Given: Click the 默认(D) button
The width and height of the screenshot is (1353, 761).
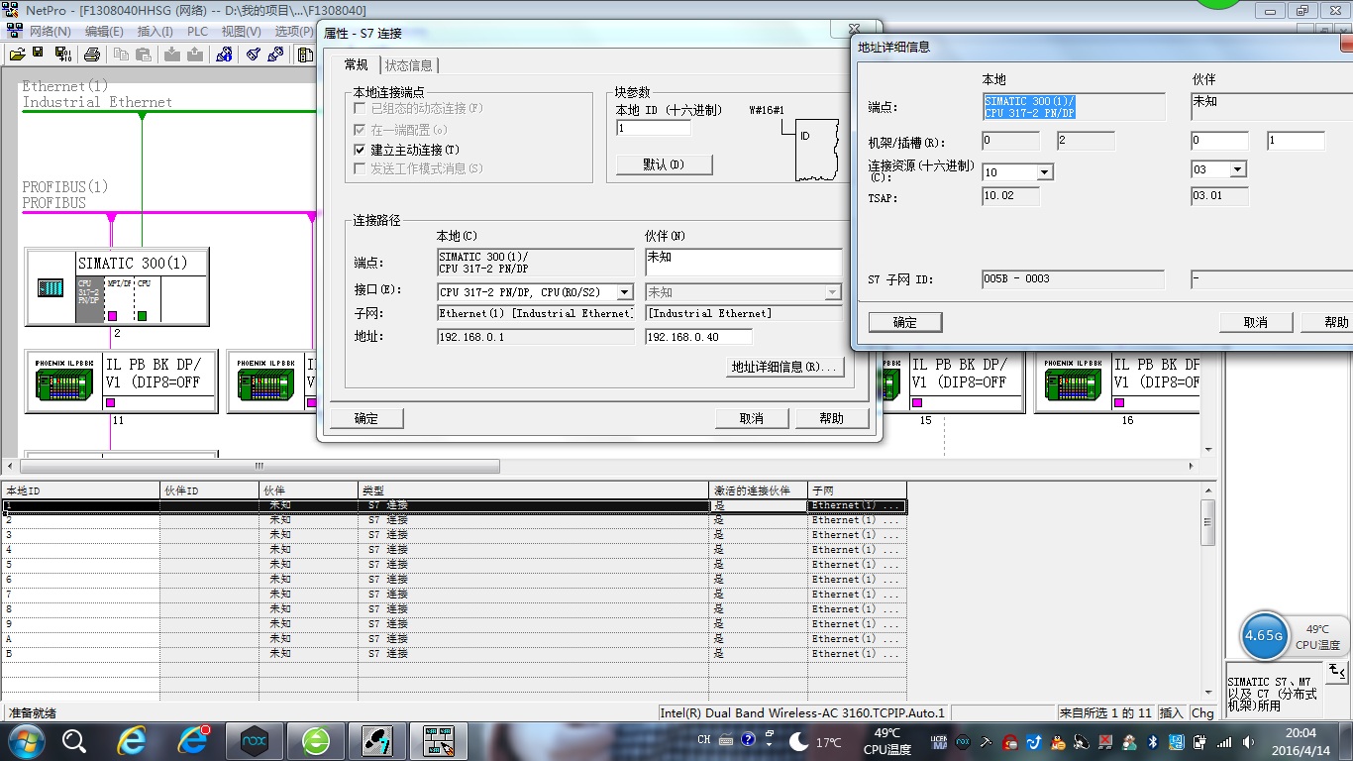Looking at the screenshot, I should coord(664,164).
